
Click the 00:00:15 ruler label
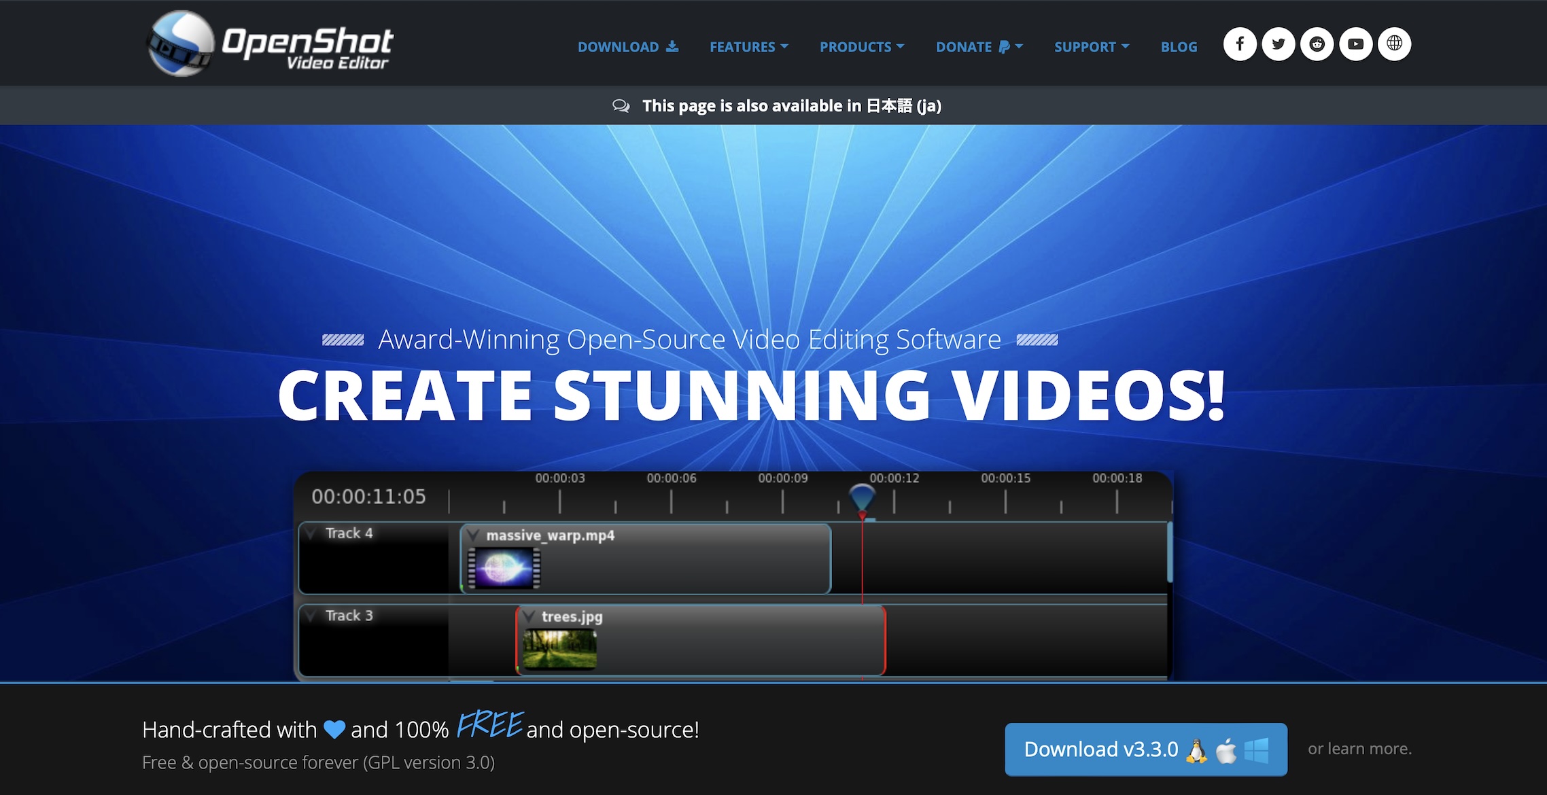(x=1005, y=478)
